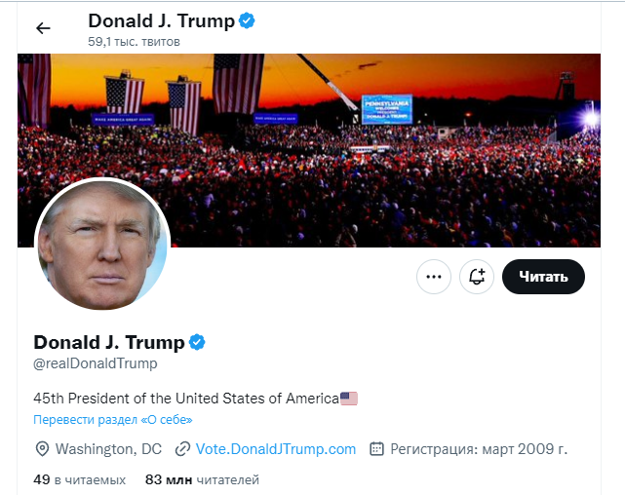Open the Vote.DonaldJTrump.com link

pos(276,449)
